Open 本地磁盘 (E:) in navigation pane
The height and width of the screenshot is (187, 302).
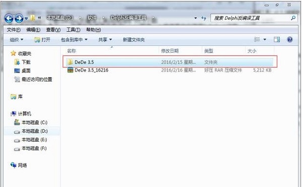(34, 140)
